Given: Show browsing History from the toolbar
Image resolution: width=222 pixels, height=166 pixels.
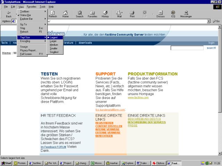Looking at the screenshot, I should [x=105, y=14].
